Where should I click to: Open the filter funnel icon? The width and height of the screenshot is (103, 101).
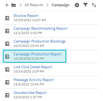point(85,5)
